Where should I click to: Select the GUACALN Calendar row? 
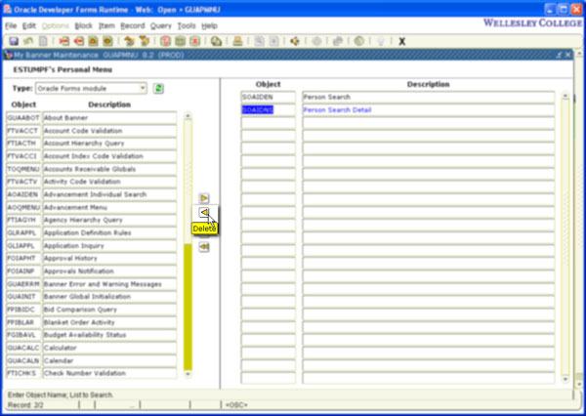[x=92, y=360]
